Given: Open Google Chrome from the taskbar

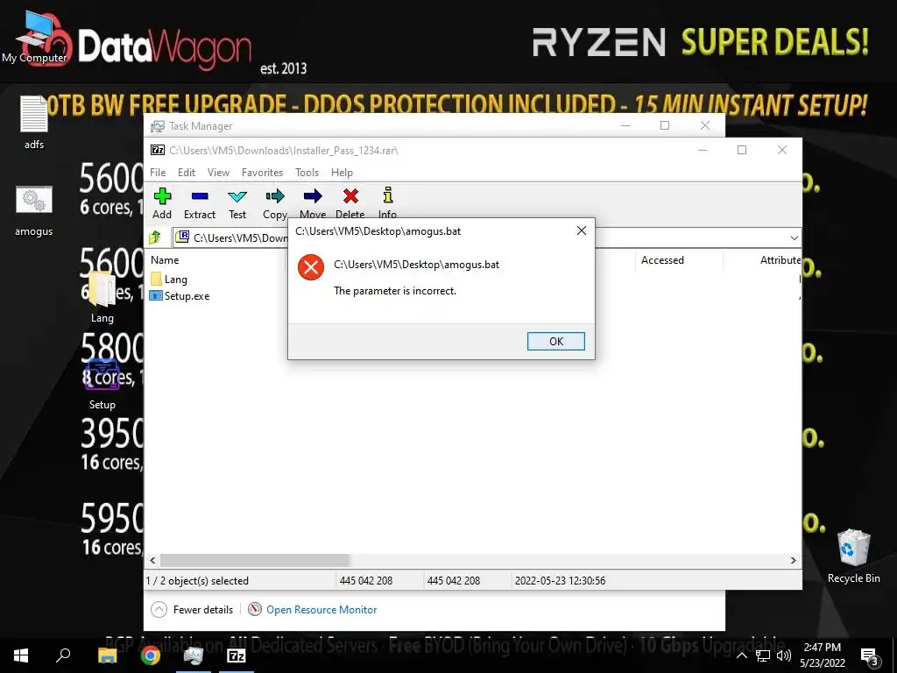Looking at the screenshot, I should point(151,655).
